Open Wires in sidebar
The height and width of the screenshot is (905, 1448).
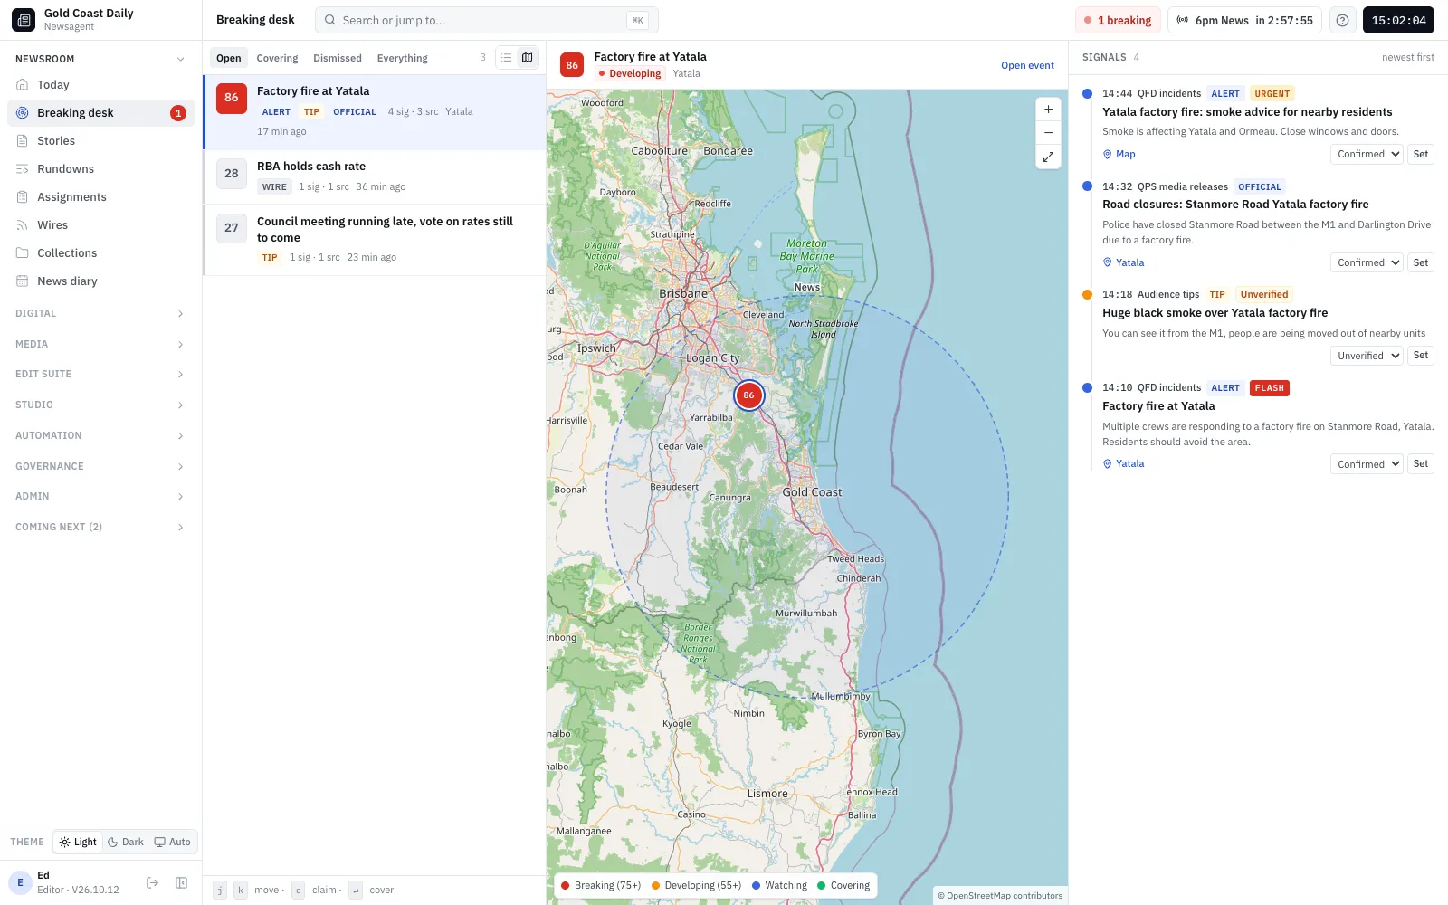tap(101, 225)
